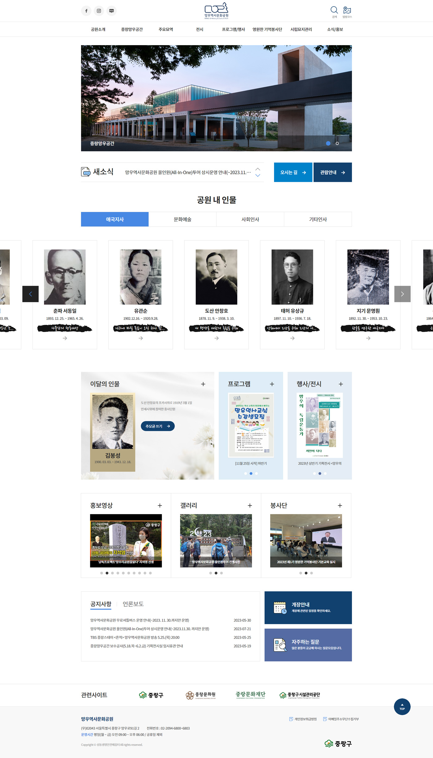Show next person with right carousel arrow
433x758 pixels.
pos(402,294)
